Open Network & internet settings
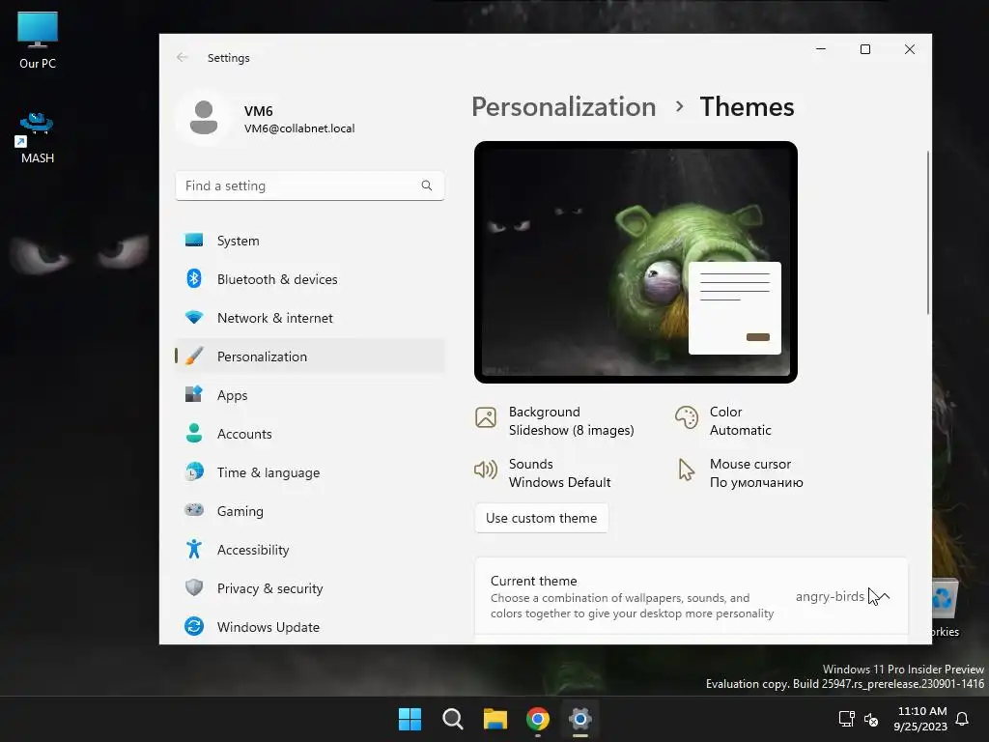 pos(309,318)
